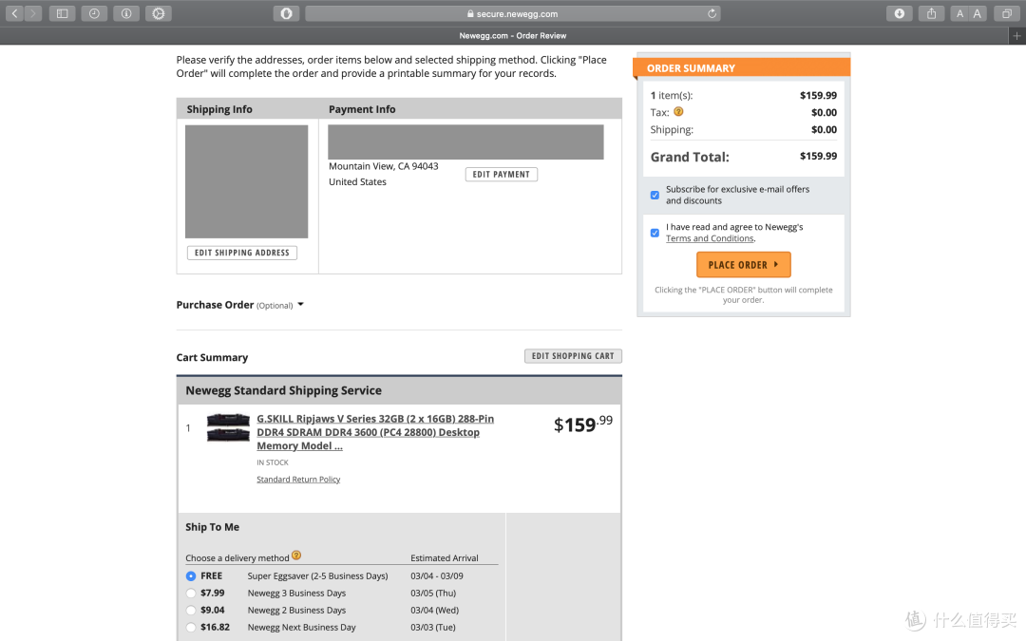This screenshot has height=641, width=1026.
Task: Go back with the Safari back arrow
Action: point(14,13)
